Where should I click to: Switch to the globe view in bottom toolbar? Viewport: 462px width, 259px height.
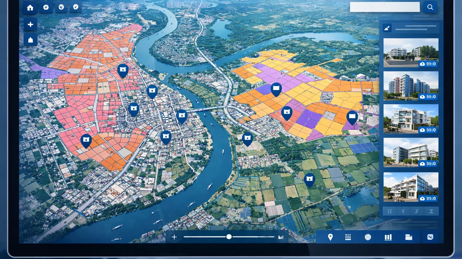(368, 237)
